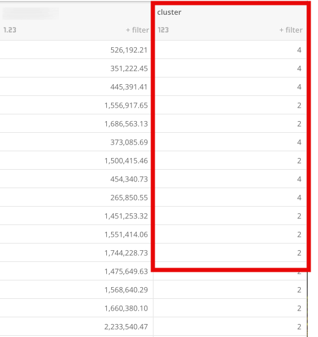Select the cell 373,085.69
This screenshot has width=318, height=337.
coord(129,142)
